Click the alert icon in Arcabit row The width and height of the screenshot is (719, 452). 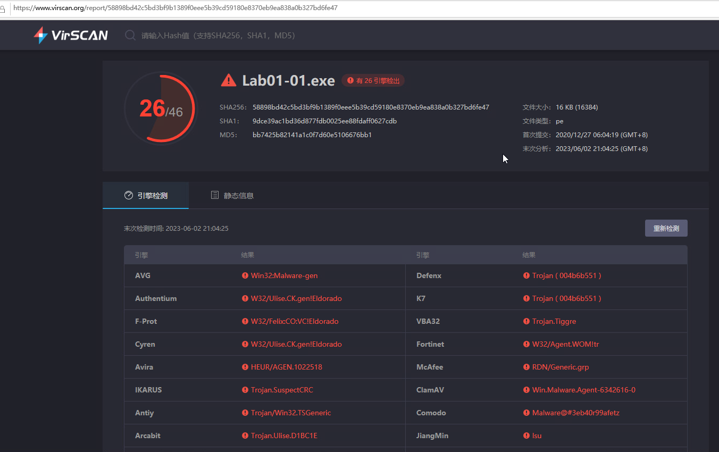pos(245,436)
